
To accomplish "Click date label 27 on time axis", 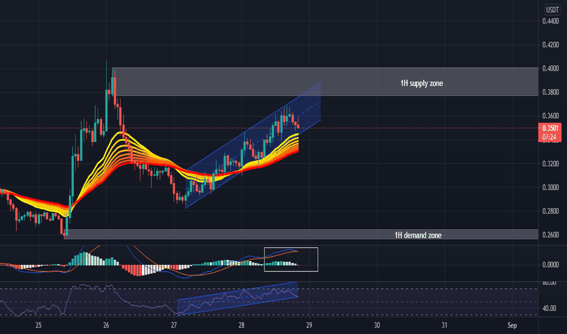I will [x=174, y=325].
